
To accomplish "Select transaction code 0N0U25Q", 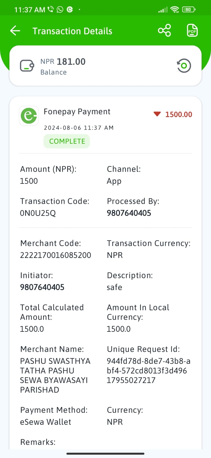I will coord(38,213).
